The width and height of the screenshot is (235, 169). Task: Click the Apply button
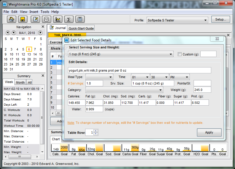pyautogui.click(x=209, y=132)
